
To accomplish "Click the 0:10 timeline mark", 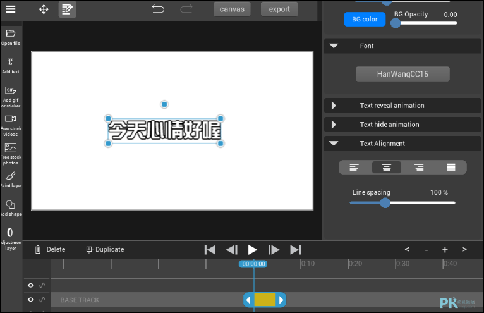I will click(x=308, y=264).
